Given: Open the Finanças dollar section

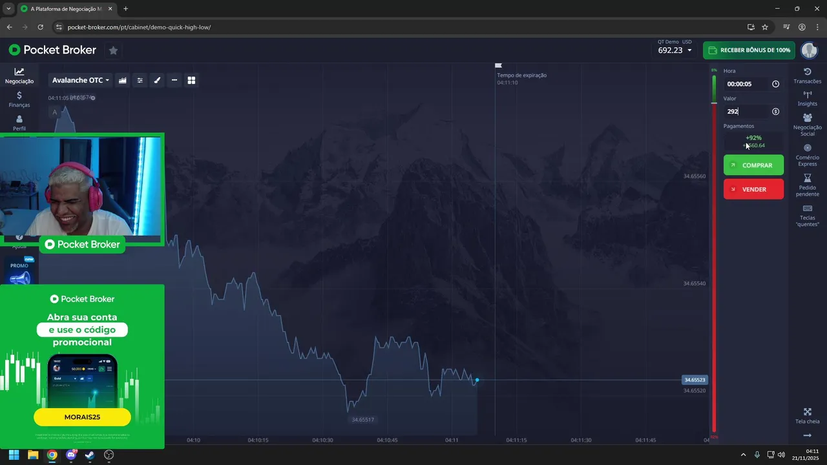Looking at the screenshot, I should 19,99.
